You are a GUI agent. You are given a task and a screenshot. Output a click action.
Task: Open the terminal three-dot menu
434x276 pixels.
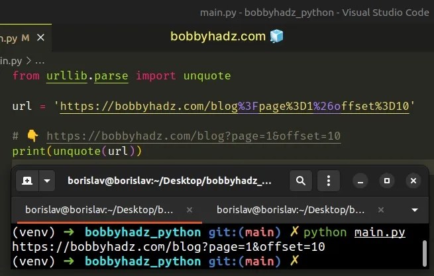tap(329, 181)
